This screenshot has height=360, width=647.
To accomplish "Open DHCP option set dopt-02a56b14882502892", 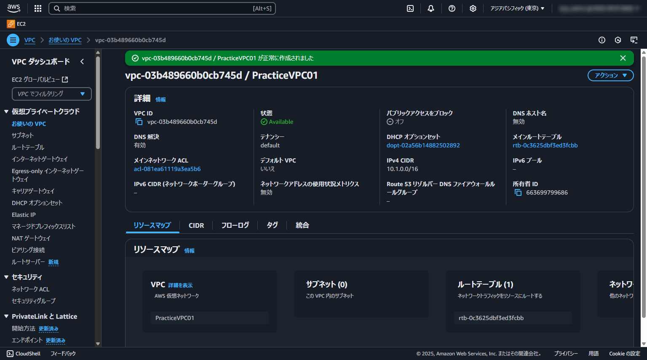I will 423,145.
